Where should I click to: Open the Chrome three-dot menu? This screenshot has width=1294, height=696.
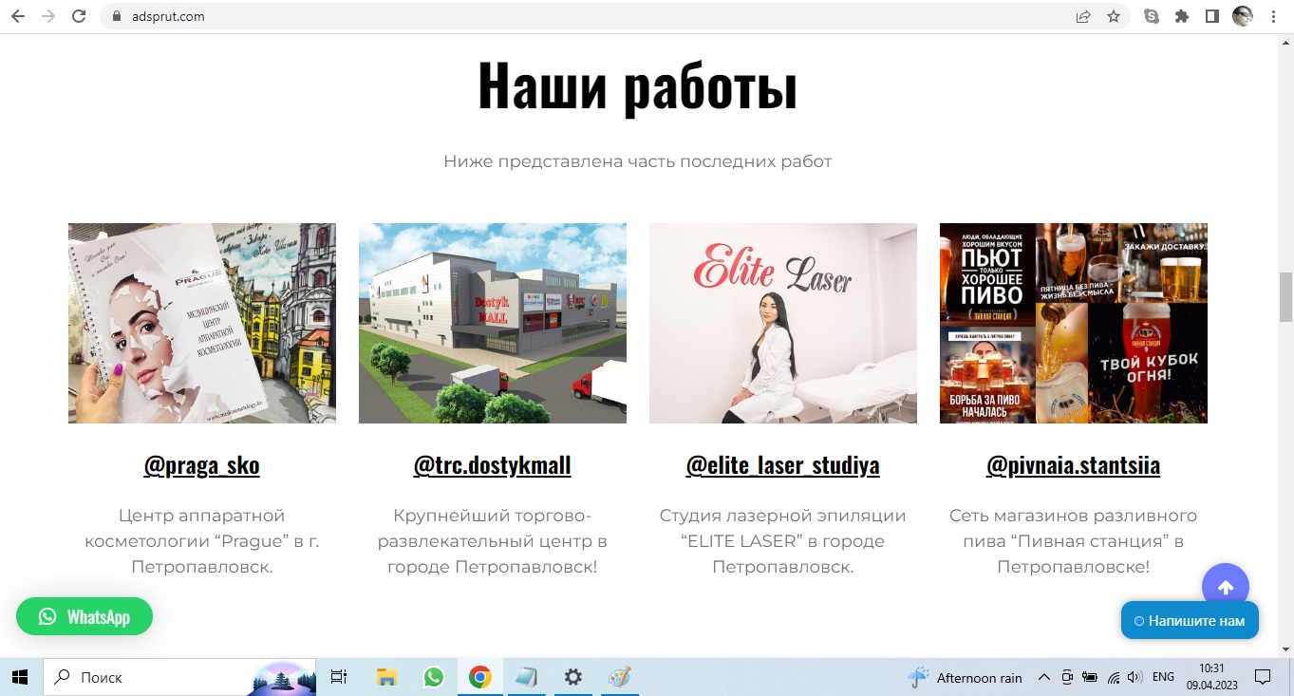point(1273,16)
